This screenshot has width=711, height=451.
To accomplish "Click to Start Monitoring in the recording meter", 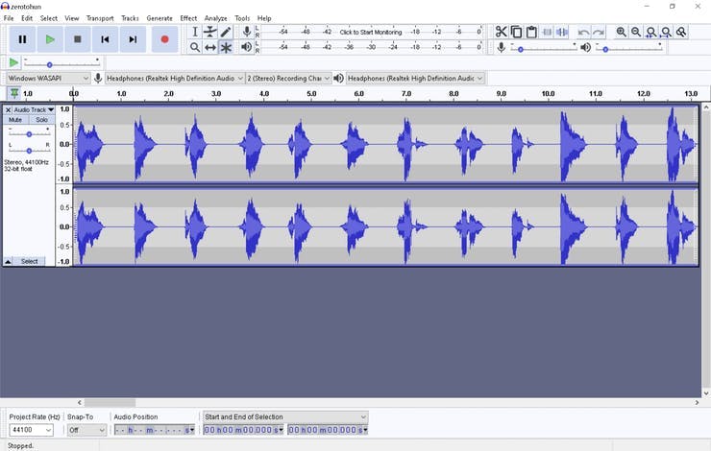I will pos(371,32).
